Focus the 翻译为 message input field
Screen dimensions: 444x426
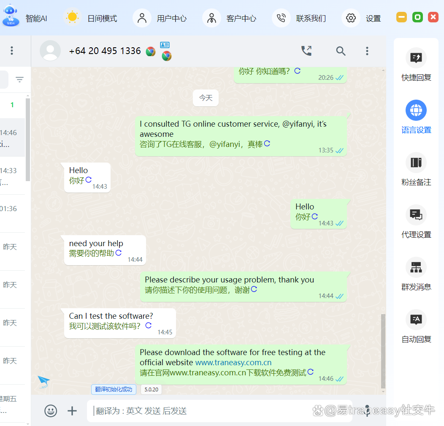point(219,411)
